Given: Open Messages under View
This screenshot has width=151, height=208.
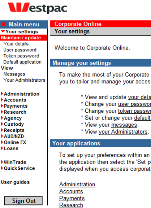Looking at the screenshot, I should coord(14,74).
